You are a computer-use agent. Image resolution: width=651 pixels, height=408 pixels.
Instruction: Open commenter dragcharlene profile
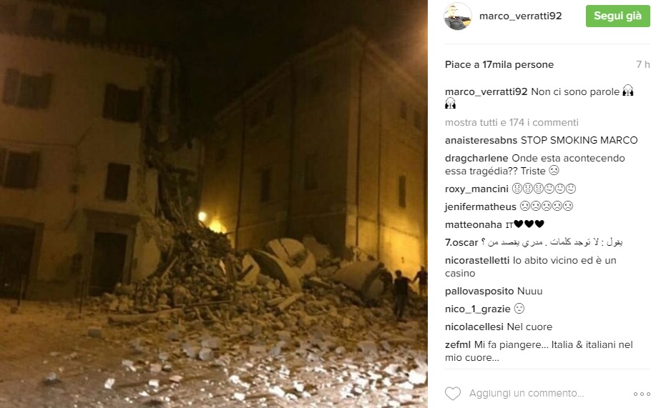click(x=476, y=158)
